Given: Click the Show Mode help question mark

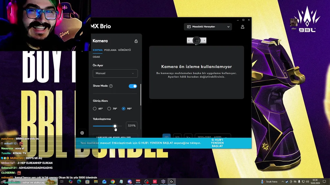Looking at the screenshot, I should tap(111, 86).
